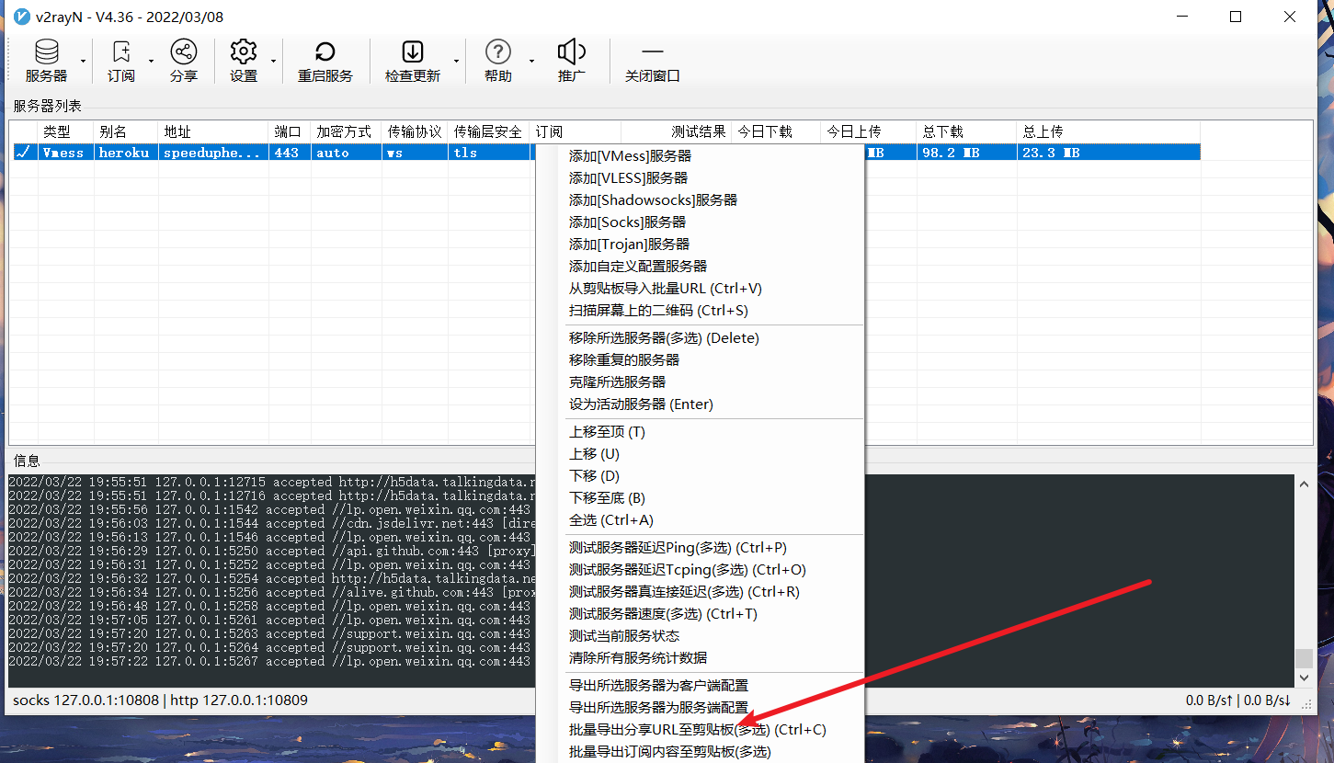Viewport: 1334px width, 763px height.
Task: Select 添加[Socks]服务器 menu entry
Action: [x=700, y=222]
